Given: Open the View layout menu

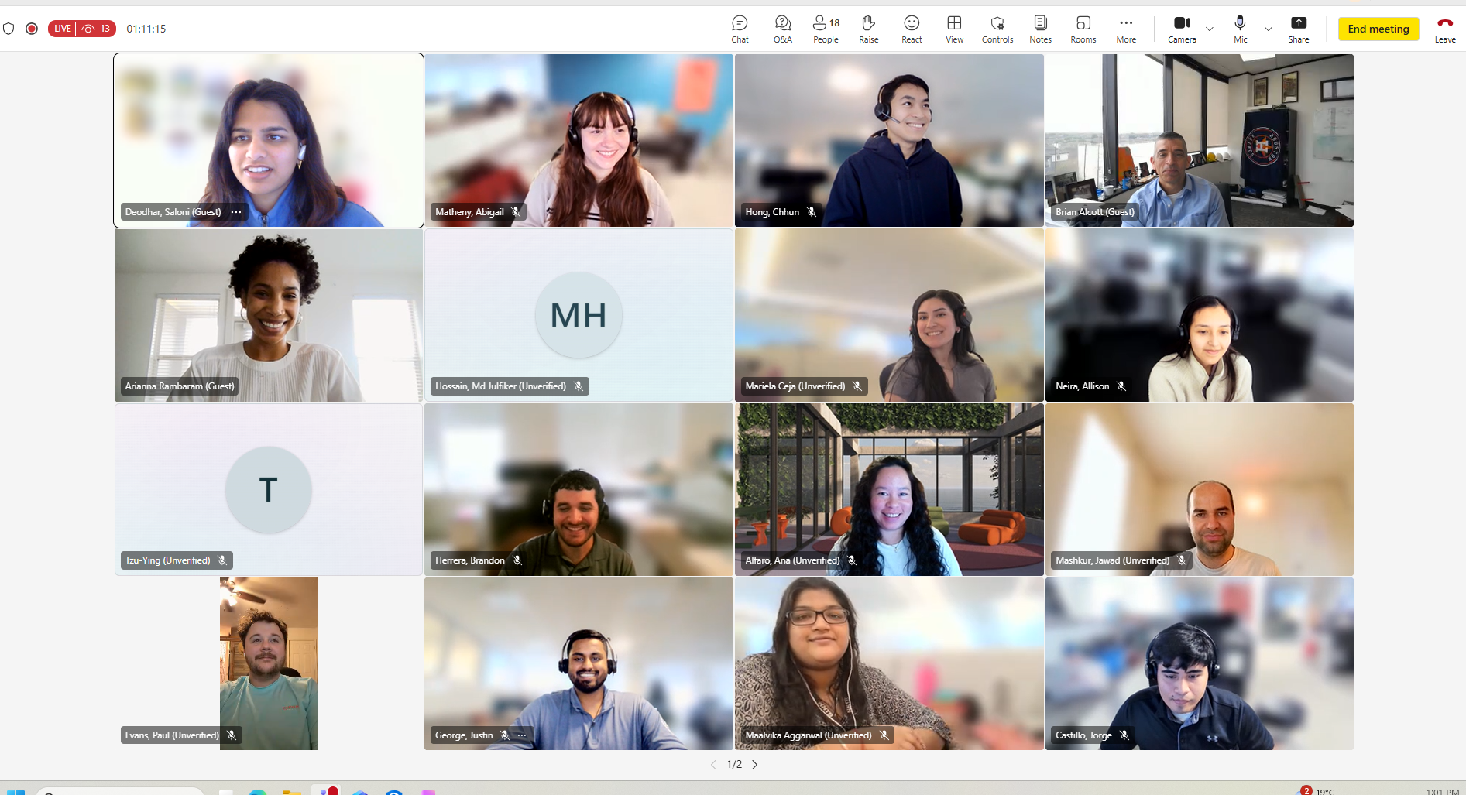Looking at the screenshot, I should click(x=954, y=29).
